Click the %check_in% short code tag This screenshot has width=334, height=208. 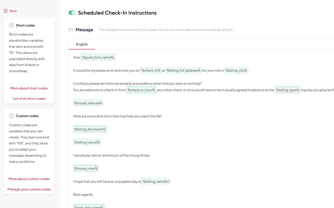[150, 70]
